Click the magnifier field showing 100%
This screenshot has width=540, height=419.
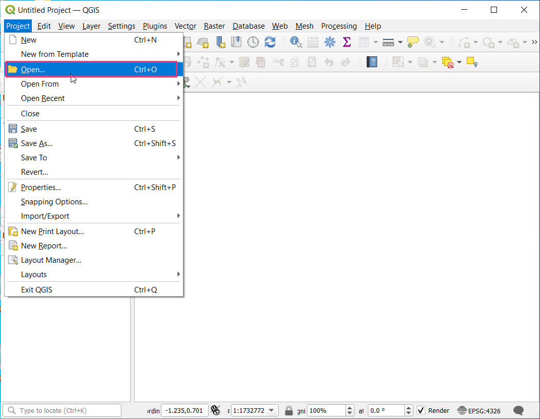click(x=326, y=410)
